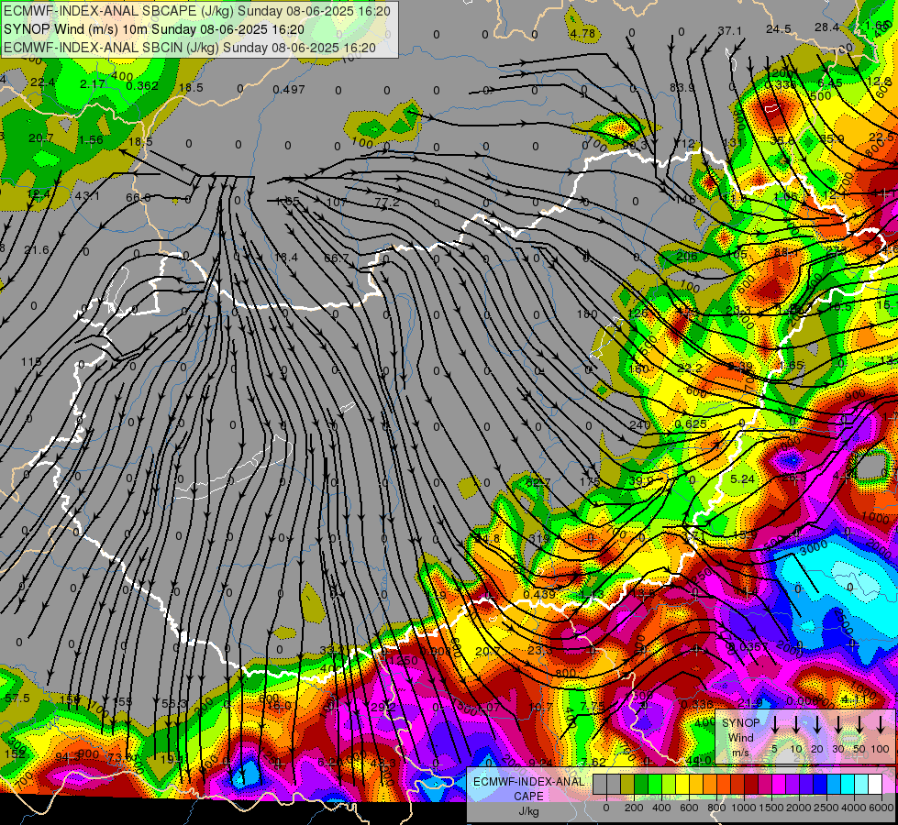Click the map value '57.5'

click(x=17, y=698)
